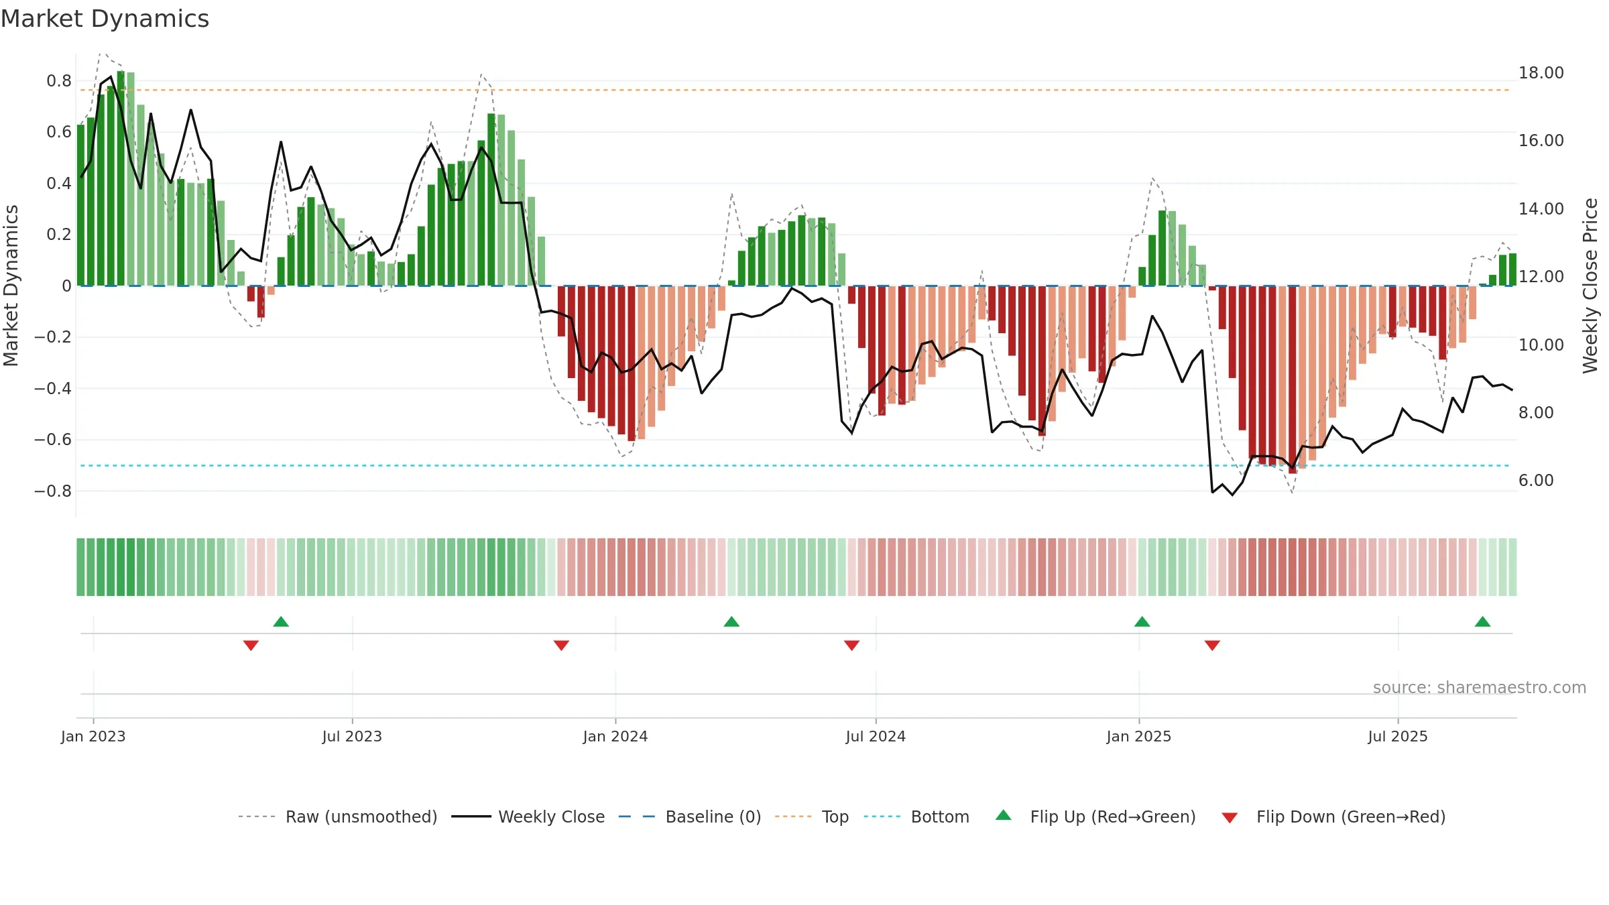
Task: Click Jan 2024 x-axis label
Action: coord(615,736)
